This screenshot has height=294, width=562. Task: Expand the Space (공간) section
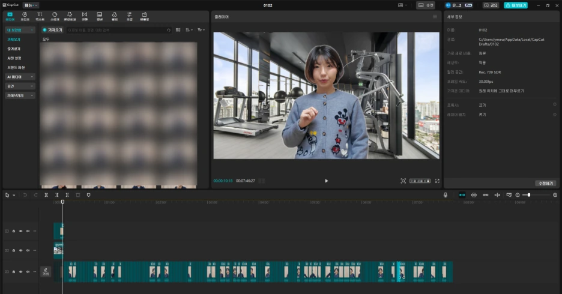coord(20,86)
